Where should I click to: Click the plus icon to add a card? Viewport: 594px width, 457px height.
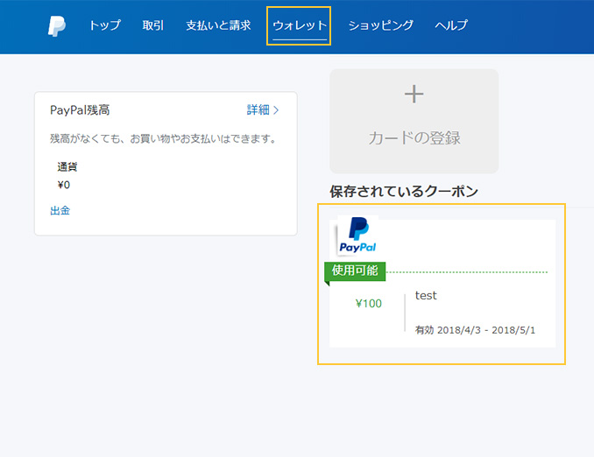[414, 95]
